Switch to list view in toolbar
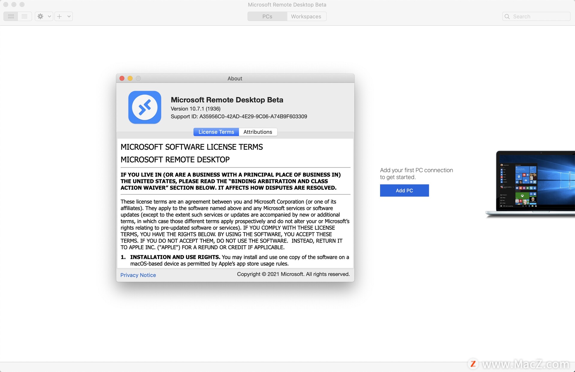This screenshot has height=372, width=575. 25,16
